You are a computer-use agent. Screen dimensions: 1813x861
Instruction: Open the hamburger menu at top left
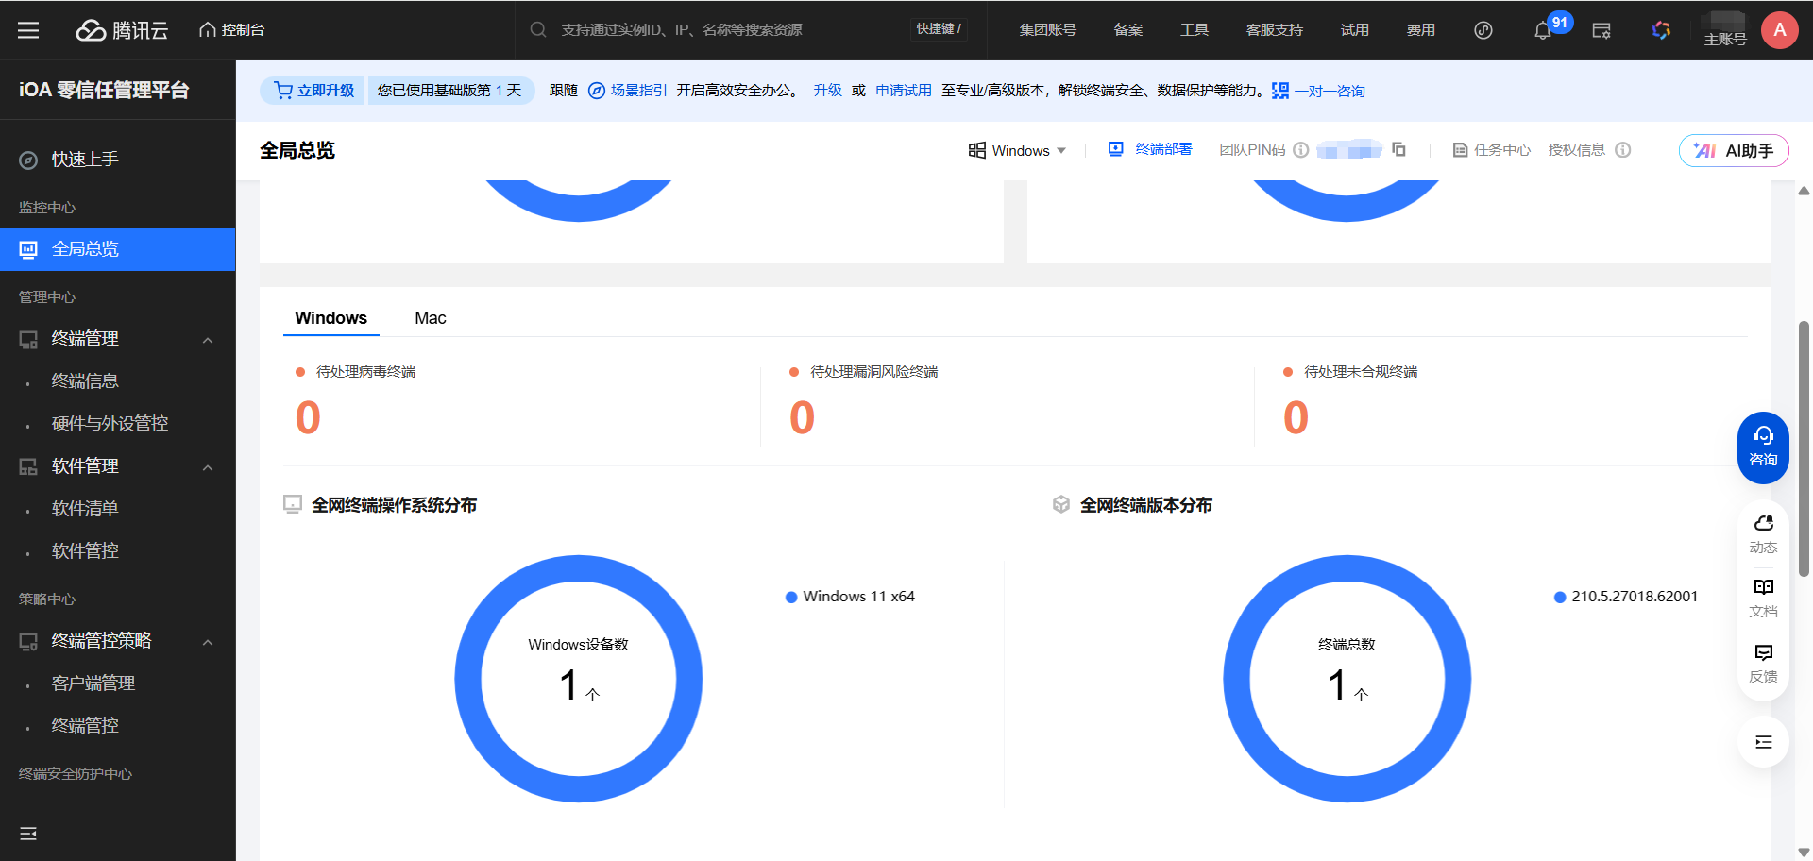point(28,30)
